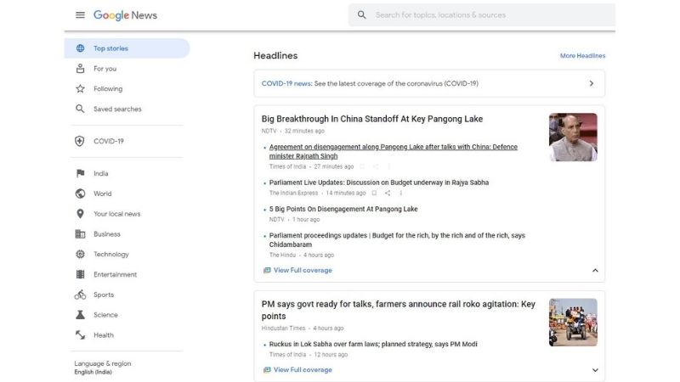Open more options for Times of India Pangong story
This screenshot has width=680, height=382.
click(x=389, y=166)
